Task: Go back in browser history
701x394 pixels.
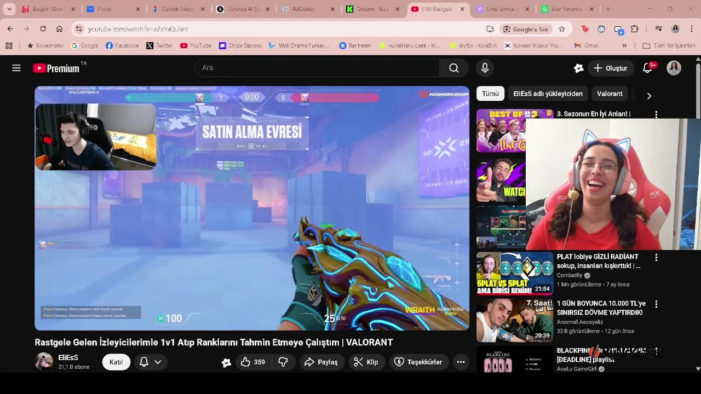Action: point(10,29)
